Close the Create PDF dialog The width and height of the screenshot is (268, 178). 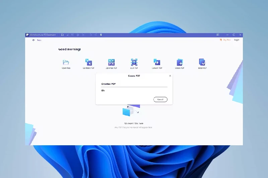pyautogui.click(x=170, y=76)
